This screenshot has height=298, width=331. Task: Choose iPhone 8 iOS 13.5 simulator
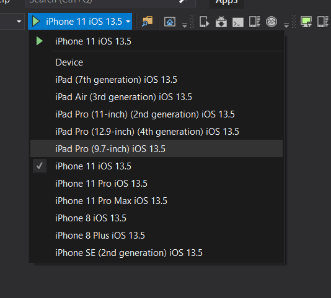[x=156, y=218]
